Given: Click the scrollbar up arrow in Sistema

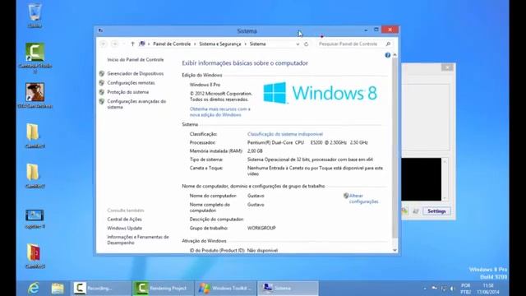Looking at the screenshot, I should click(x=394, y=55).
